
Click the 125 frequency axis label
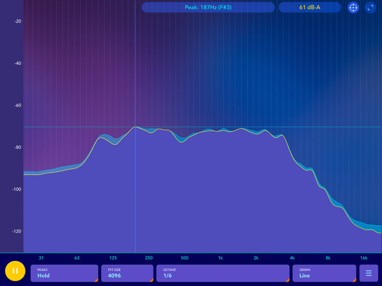(x=113, y=258)
